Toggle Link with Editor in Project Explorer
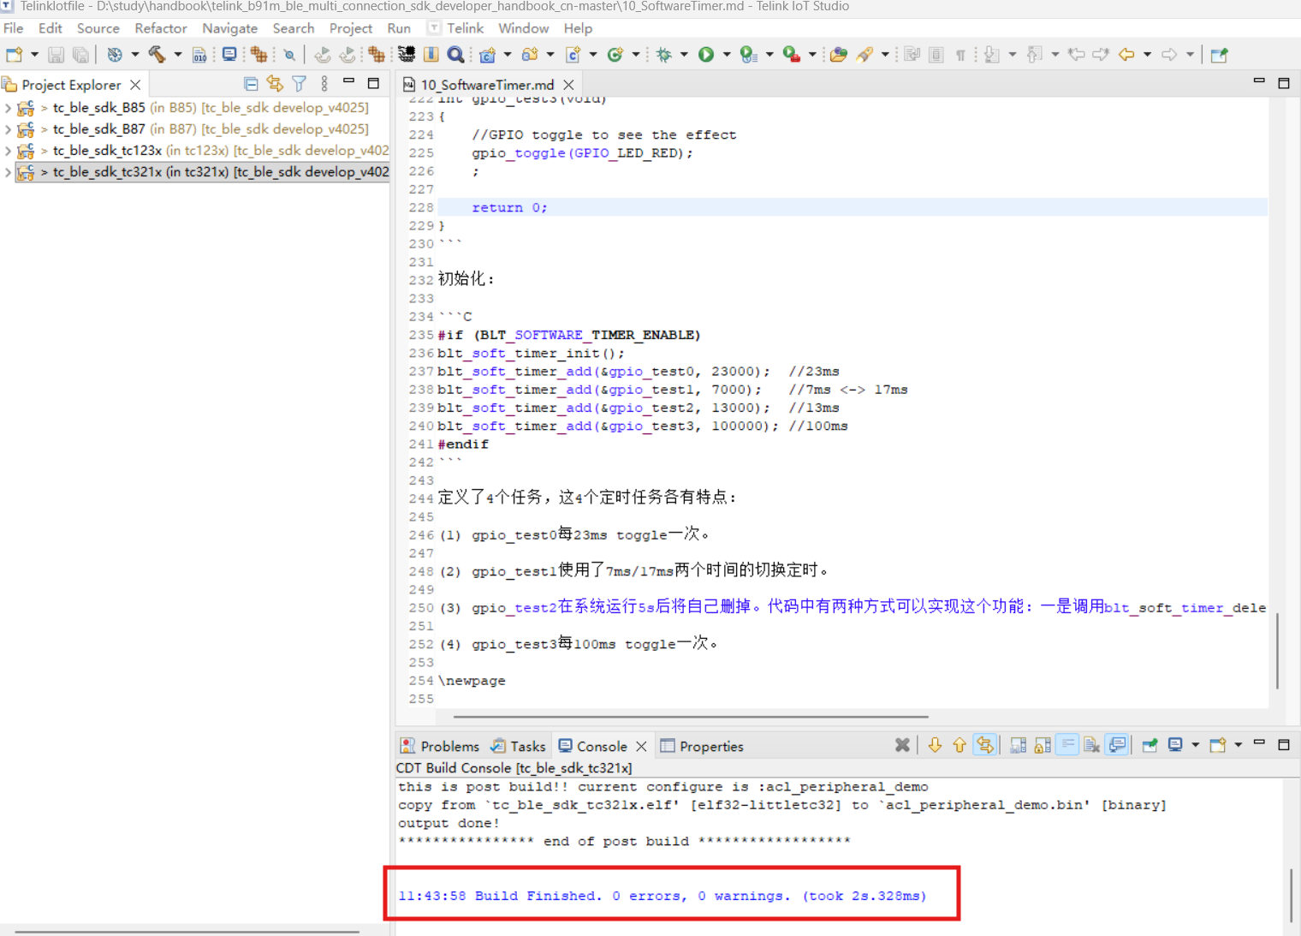This screenshot has height=936, width=1301. pyautogui.click(x=275, y=84)
